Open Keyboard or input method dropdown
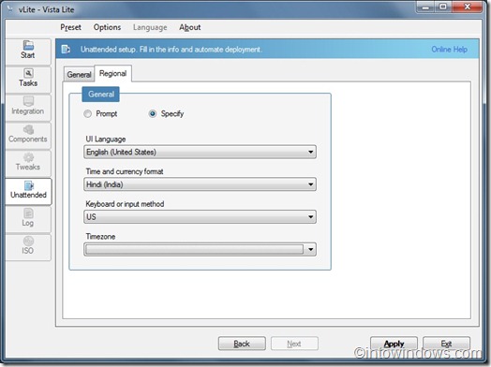 click(200, 217)
